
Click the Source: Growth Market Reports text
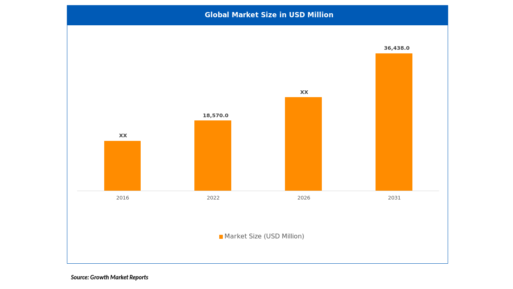coord(109,277)
